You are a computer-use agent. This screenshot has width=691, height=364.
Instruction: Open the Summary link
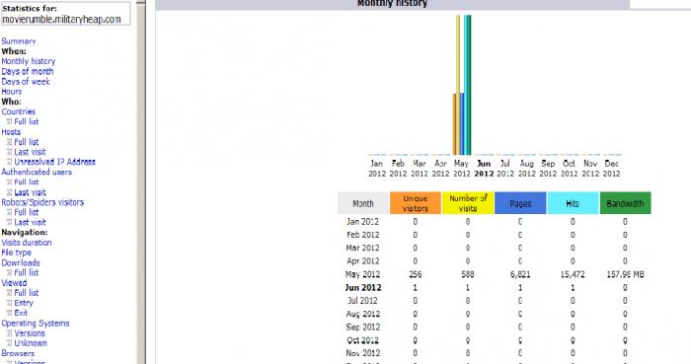19,40
